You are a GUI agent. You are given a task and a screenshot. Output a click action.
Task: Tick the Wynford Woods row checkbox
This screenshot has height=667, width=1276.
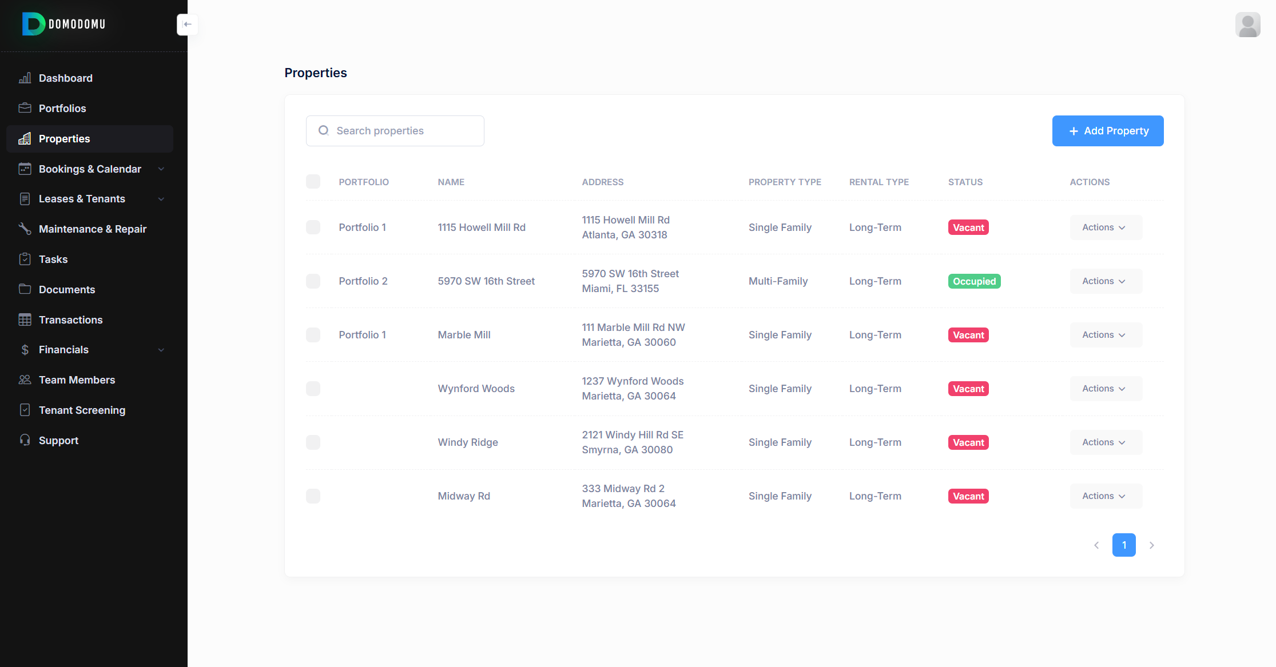pyautogui.click(x=313, y=389)
